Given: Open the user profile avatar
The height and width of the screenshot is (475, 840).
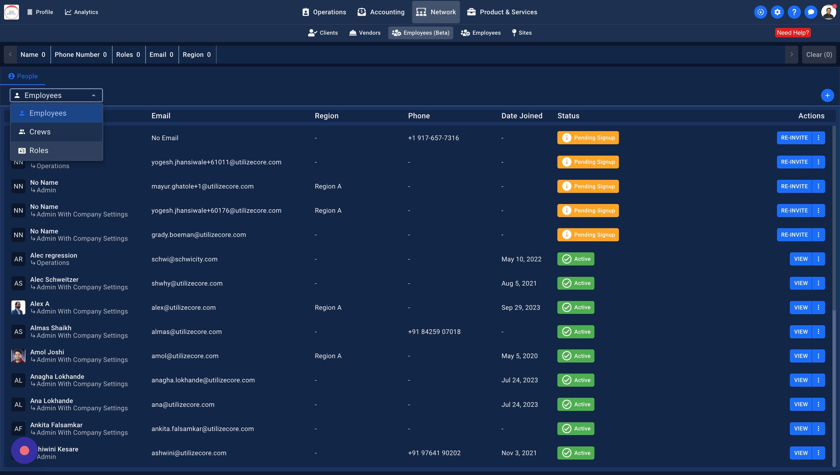Looking at the screenshot, I should (828, 12).
